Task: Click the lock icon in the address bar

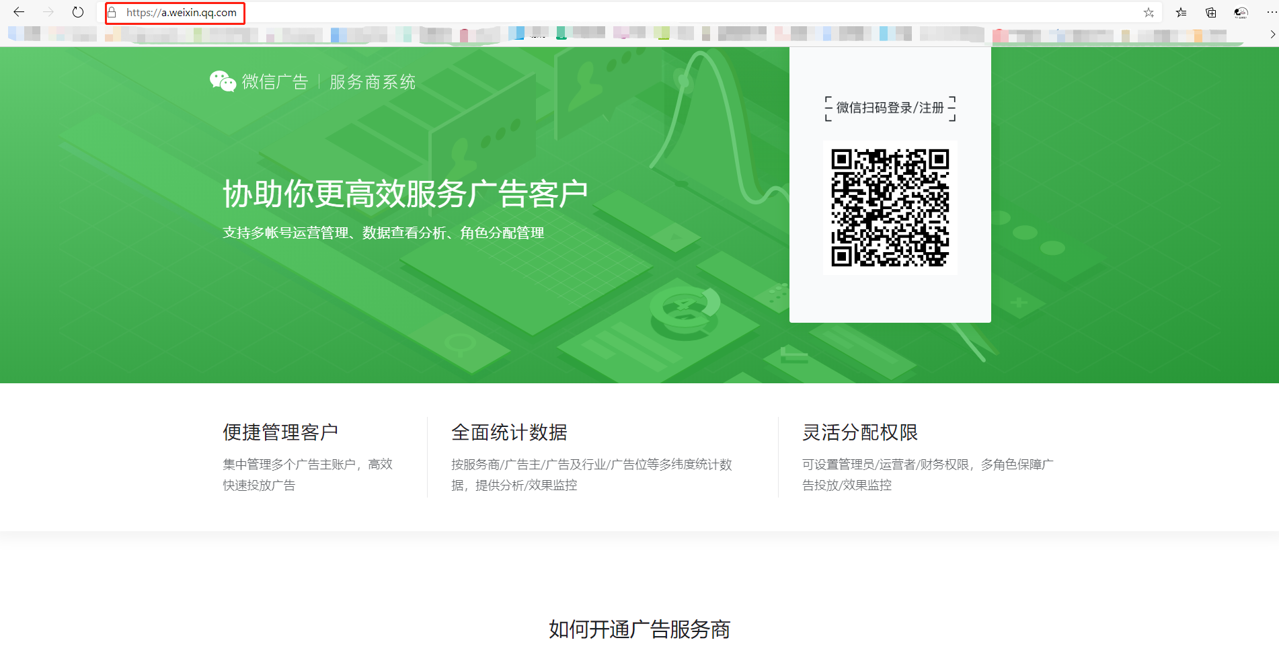Action: (x=112, y=13)
